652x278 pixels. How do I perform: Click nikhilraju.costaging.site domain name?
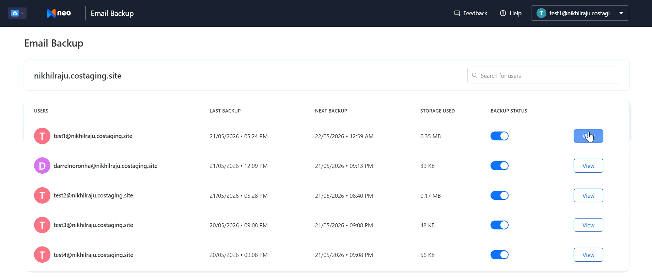(78, 76)
